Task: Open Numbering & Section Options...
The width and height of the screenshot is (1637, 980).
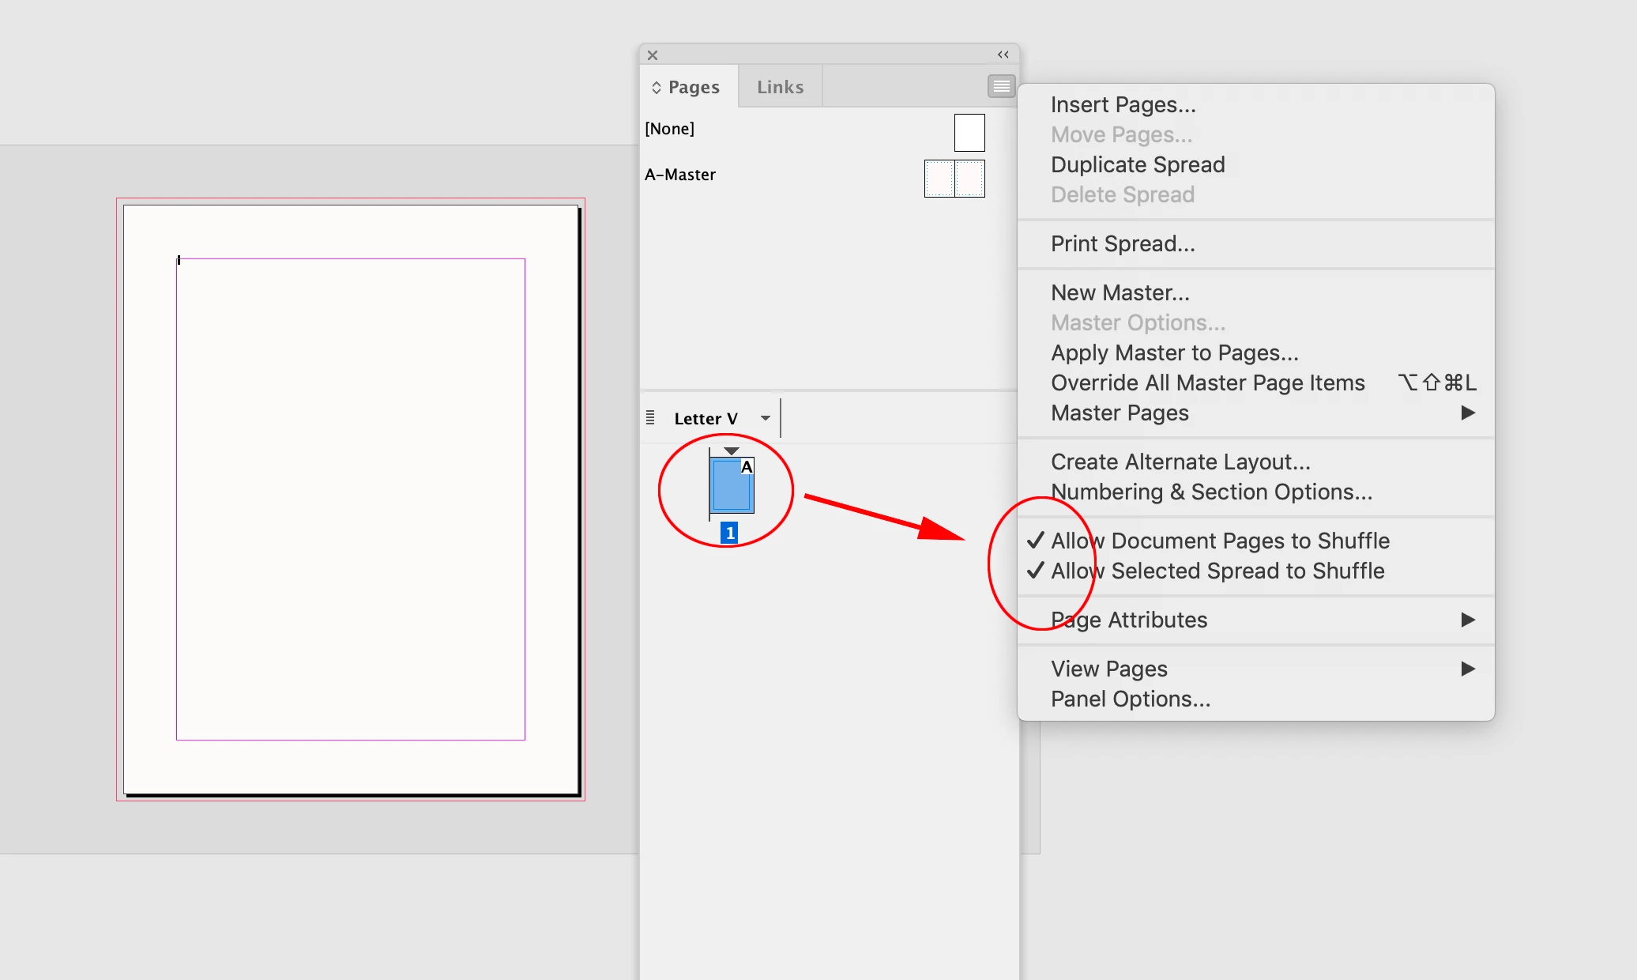Action: 1211,492
